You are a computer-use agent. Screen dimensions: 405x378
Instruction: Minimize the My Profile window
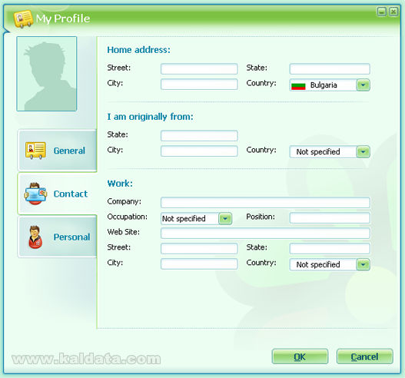click(x=381, y=12)
